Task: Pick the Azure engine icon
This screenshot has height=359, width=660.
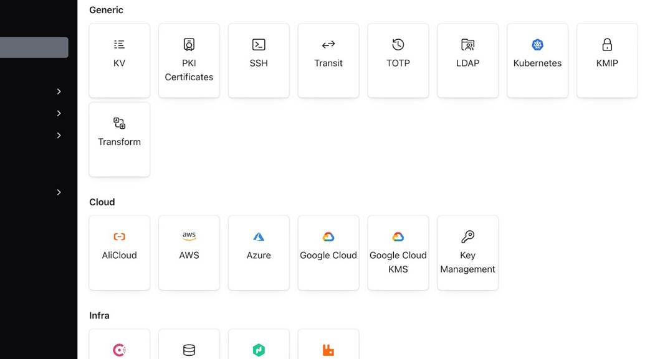Action: (x=259, y=236)
